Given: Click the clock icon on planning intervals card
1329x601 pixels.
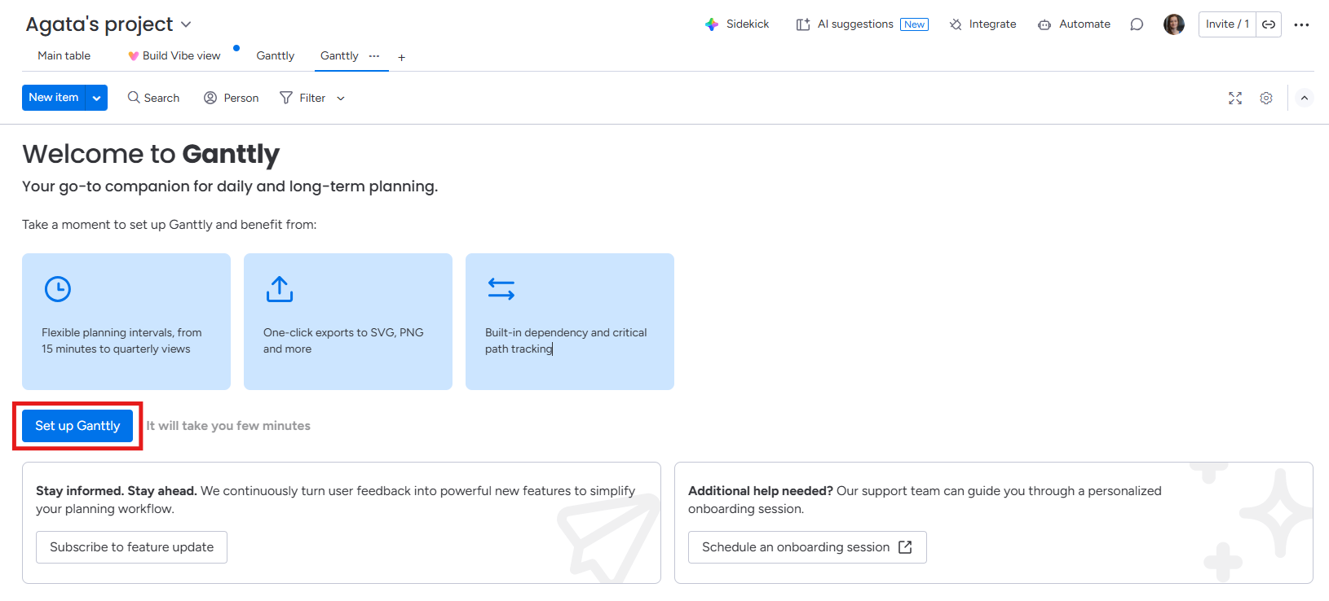Looking at the screenshot, I should [x=58, y=289].
